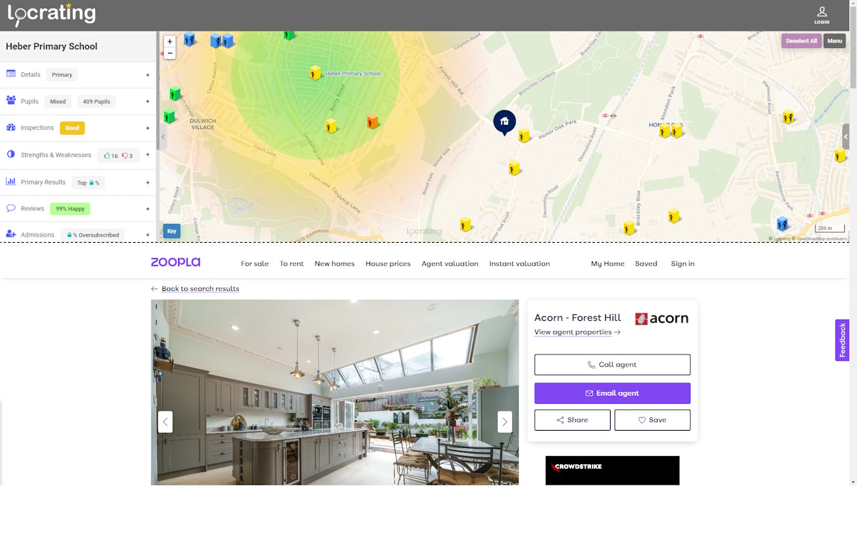
Task: Expand the Strengths & Weaknesses section
Action: [147, 154]
